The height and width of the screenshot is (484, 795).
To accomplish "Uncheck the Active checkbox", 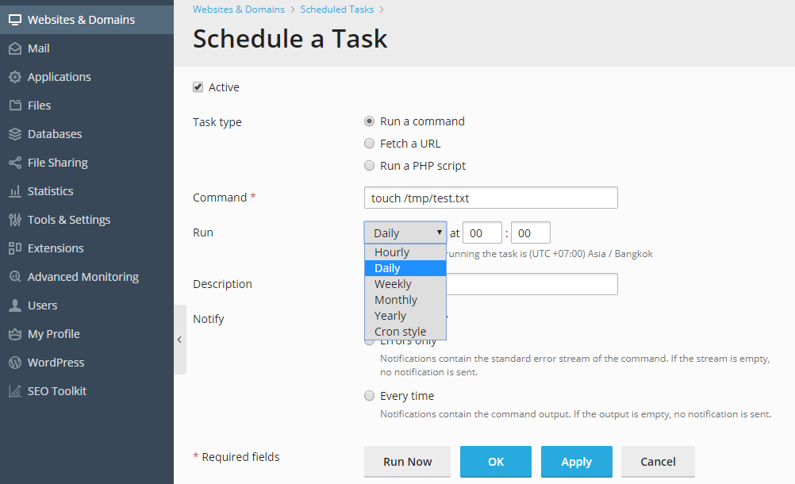I will click(198, 87).
